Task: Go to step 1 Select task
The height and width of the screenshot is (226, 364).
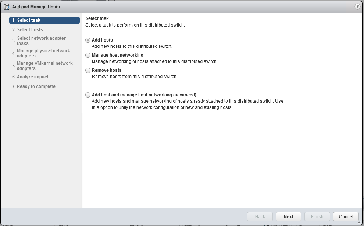Action: (44, 20)
